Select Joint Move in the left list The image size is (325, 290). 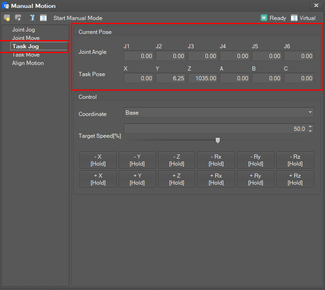[26, 38]
